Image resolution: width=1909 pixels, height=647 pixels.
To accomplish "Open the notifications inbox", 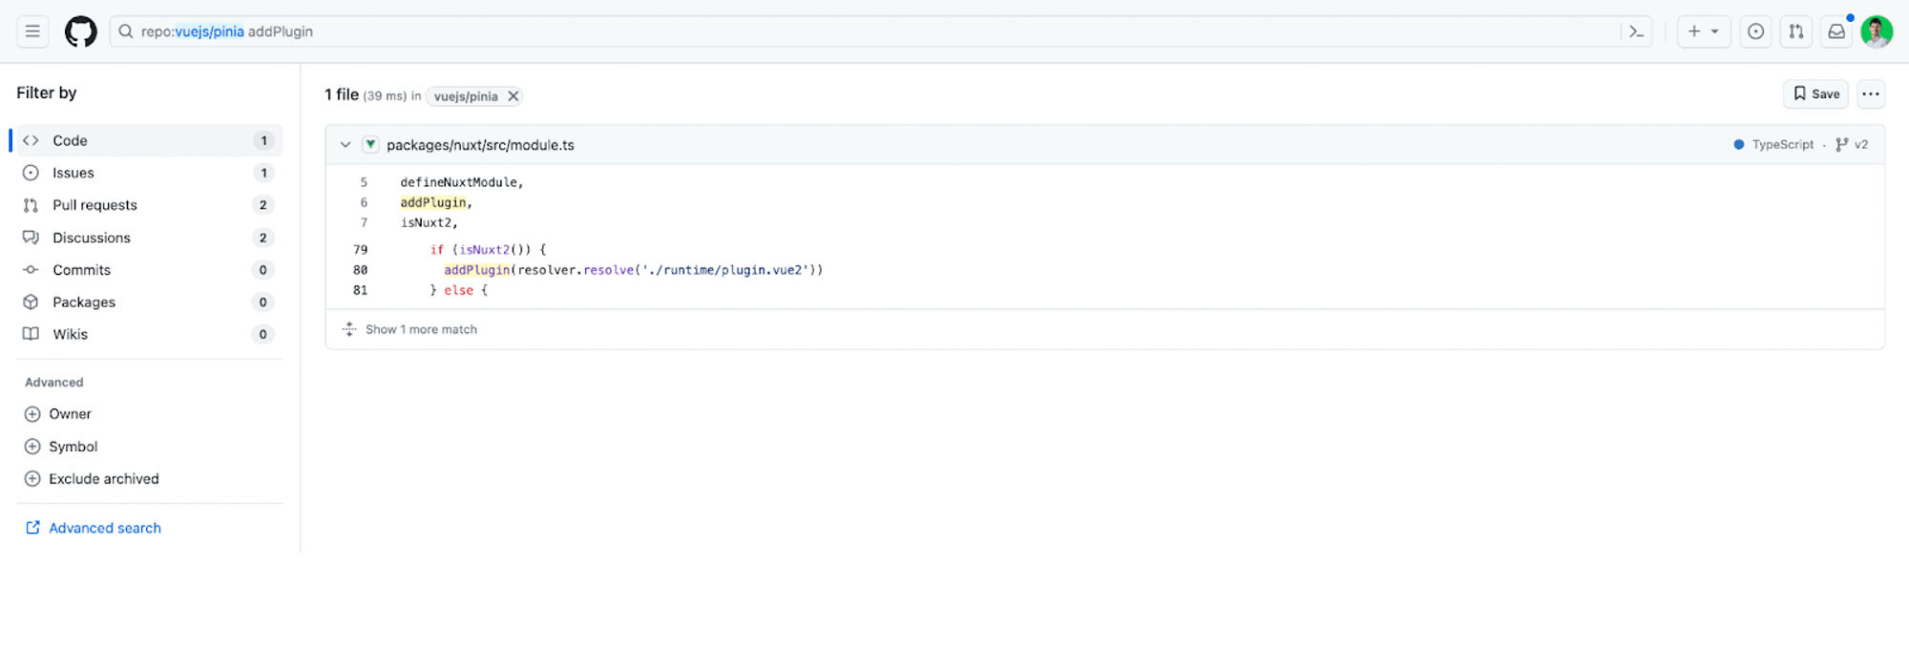I will coord(1836,31).
